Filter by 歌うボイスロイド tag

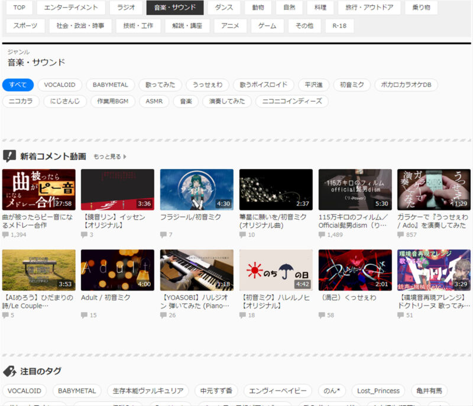click(263, 85)
